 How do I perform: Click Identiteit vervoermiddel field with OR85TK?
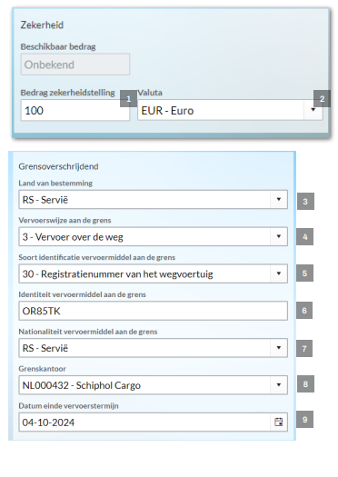coord(153,311)
